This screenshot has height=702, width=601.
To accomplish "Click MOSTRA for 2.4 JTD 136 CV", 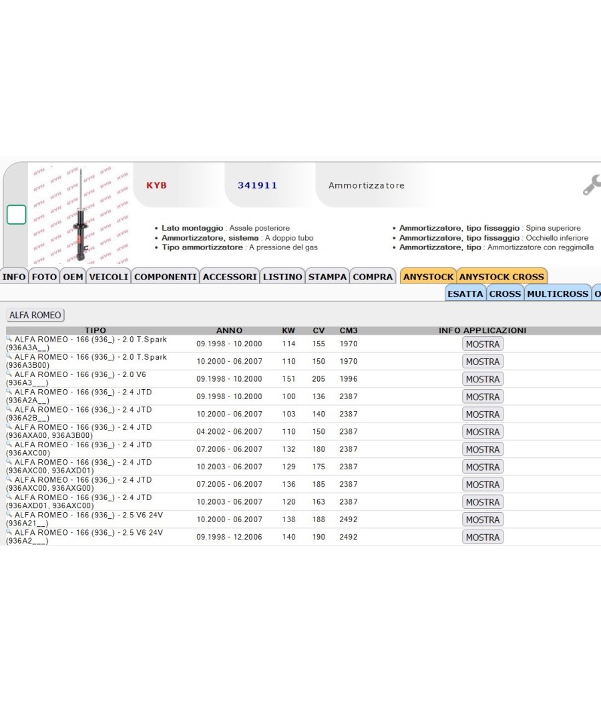I will pyautogui.click(x=483, y=396).
